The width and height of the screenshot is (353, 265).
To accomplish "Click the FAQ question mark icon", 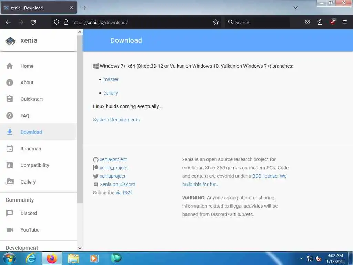I will tap(10, 116).
